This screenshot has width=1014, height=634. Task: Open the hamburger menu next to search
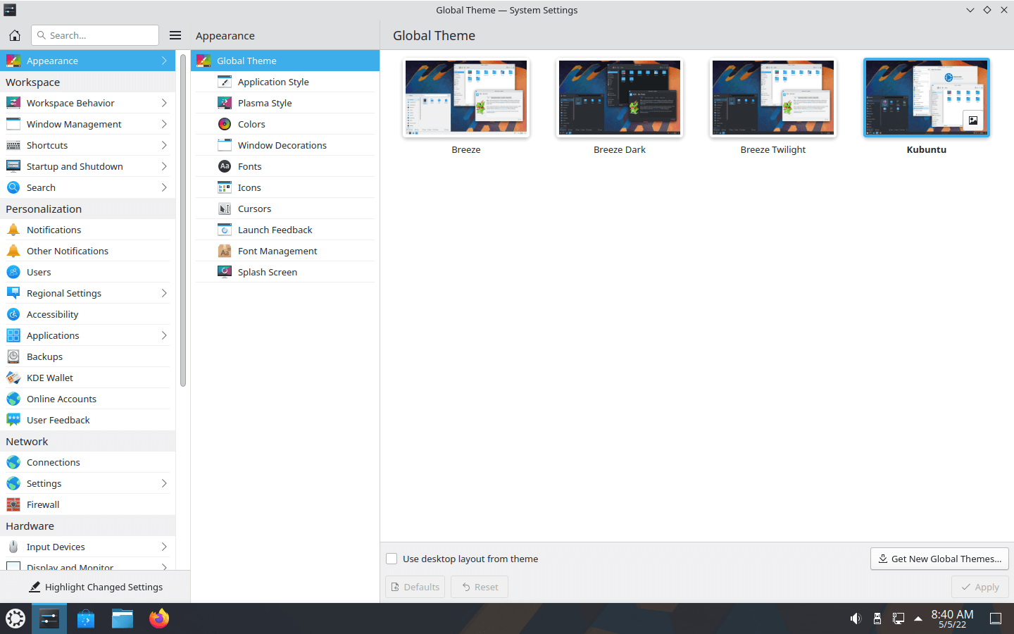click(175, 35)
